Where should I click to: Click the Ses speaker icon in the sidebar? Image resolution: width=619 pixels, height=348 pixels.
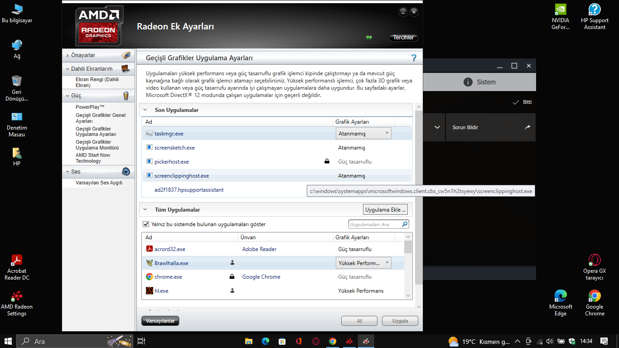pyautogui.click(x=126, y=172)
